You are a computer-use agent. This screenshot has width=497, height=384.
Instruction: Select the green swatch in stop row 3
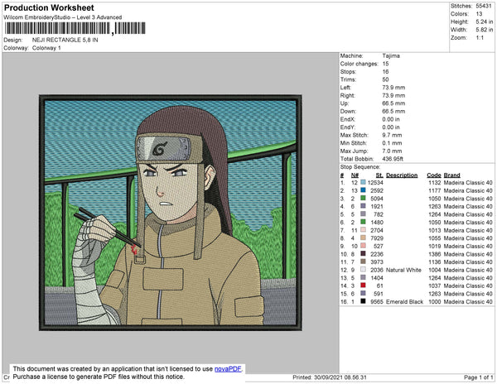point(363,198)
